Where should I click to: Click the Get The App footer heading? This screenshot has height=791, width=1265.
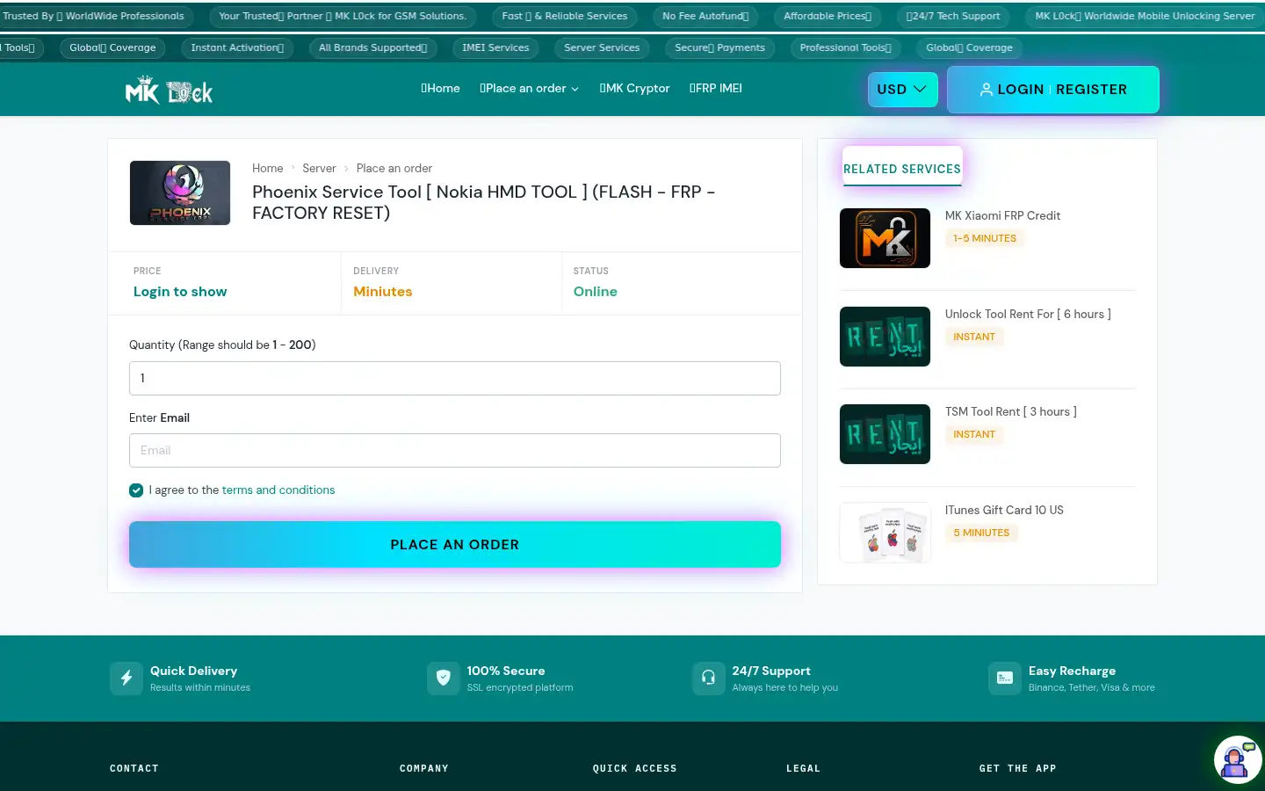(1017, 768)
